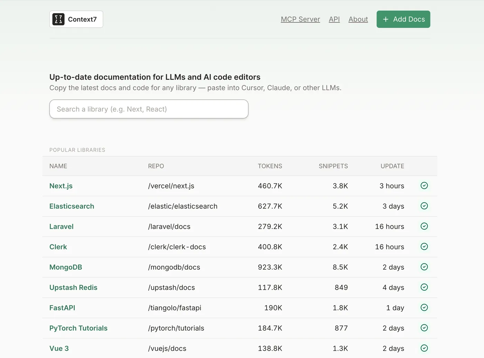Click the check icon in Upstash Redis row
Viewport: 484px width, 358px height.
point(424,287)
